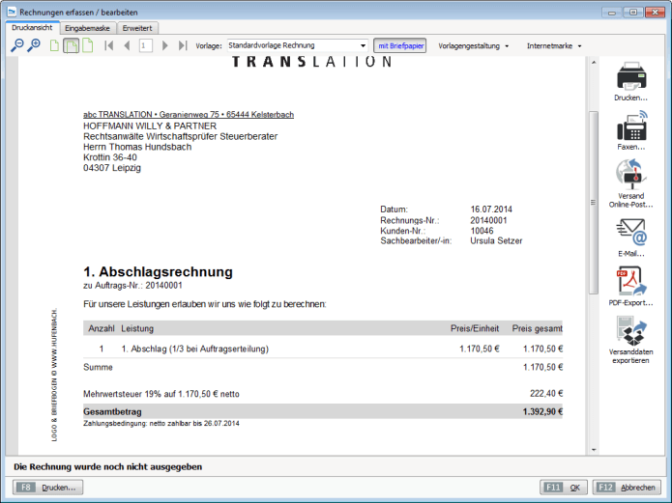This screenshot has width=672, height=503.
Task: Click the preview scrollbar down arrow
Action: coord(594,450)
